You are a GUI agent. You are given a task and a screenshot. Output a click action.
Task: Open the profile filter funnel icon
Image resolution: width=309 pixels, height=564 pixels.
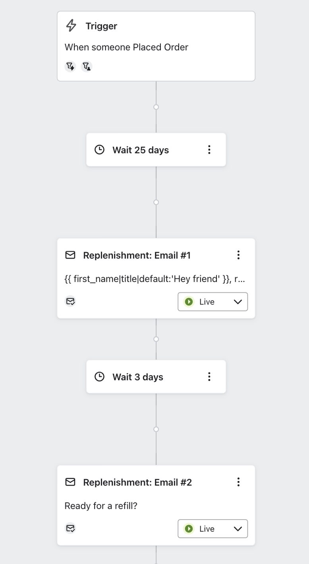87,66
